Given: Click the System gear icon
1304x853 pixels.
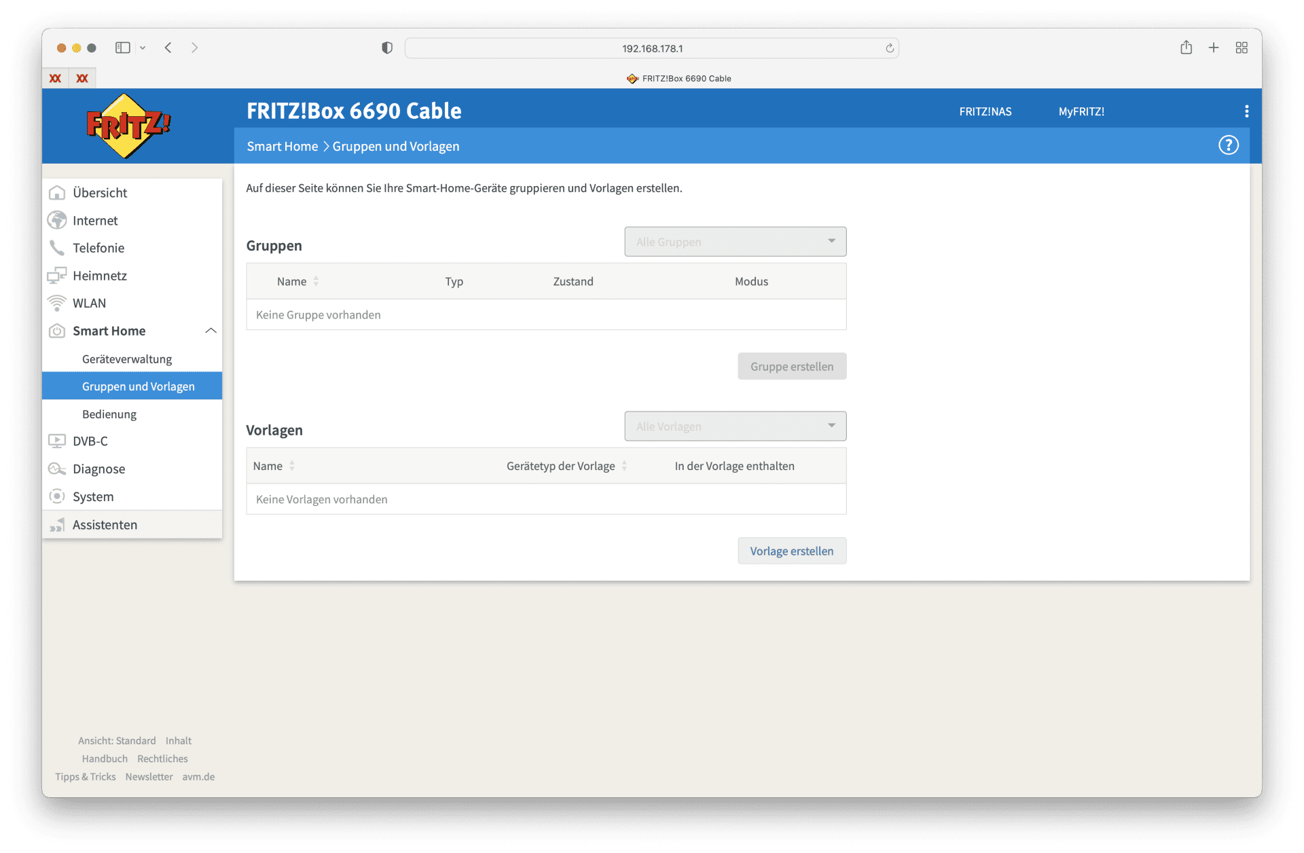Looking at the screenshot, I should 57,496.
